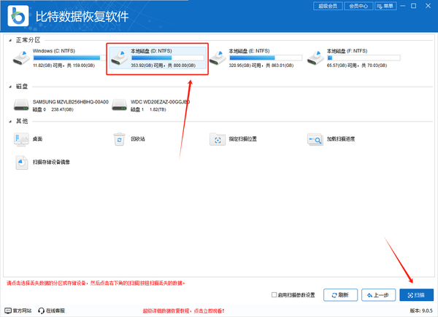Image resolution: width=438 pixels, height=317 pixels.
Task: Click the Windows (C: NTFS) drive icon
Action: pyautogui.click(x=21, y=58)
